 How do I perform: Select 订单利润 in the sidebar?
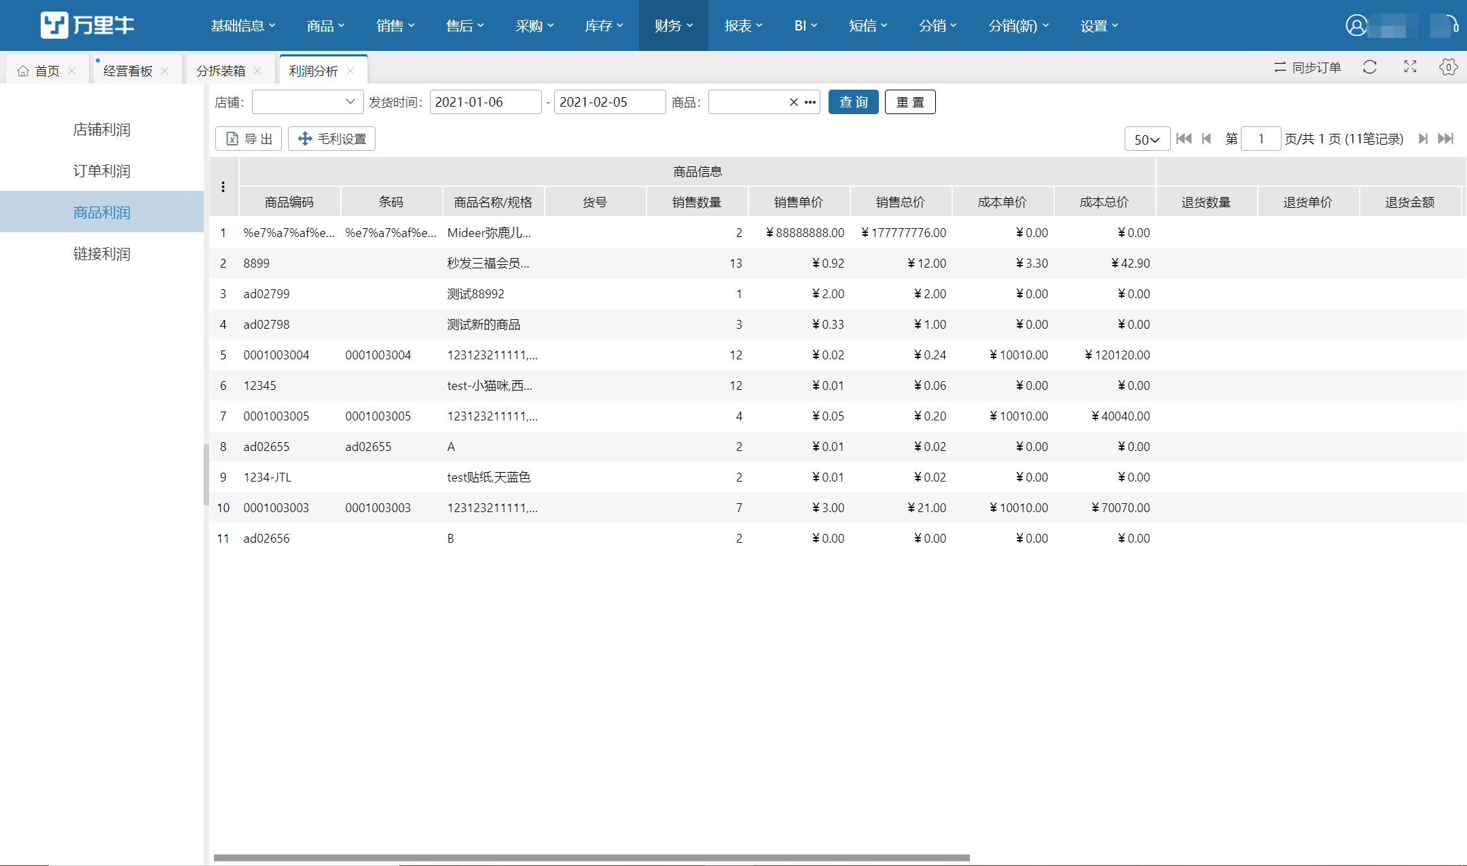point(102,170)
